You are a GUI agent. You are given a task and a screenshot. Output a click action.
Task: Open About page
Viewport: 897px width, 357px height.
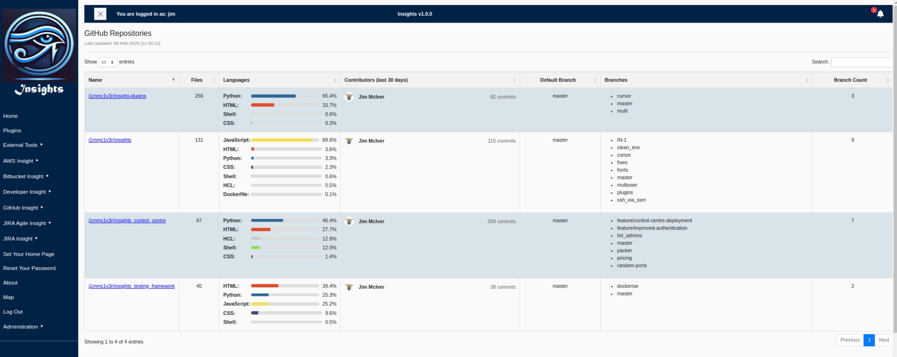(x=10, y=283)
